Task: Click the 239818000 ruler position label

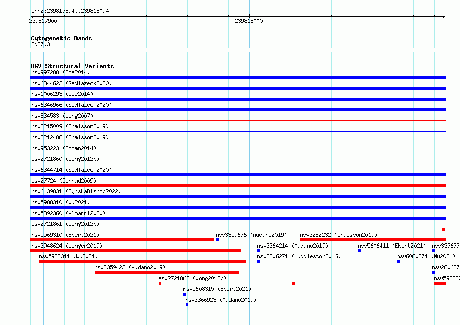Action: (x=249, y=21)
